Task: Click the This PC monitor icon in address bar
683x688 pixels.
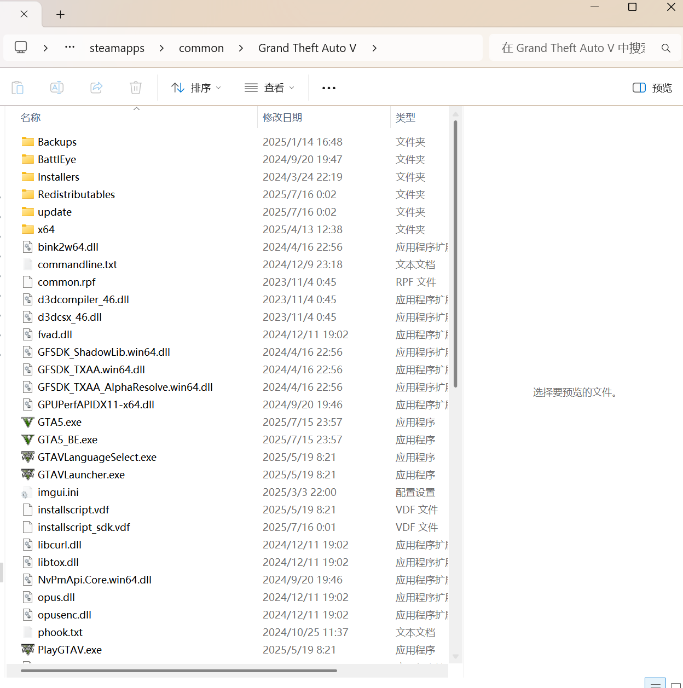Action: click(x=21, y=48)
